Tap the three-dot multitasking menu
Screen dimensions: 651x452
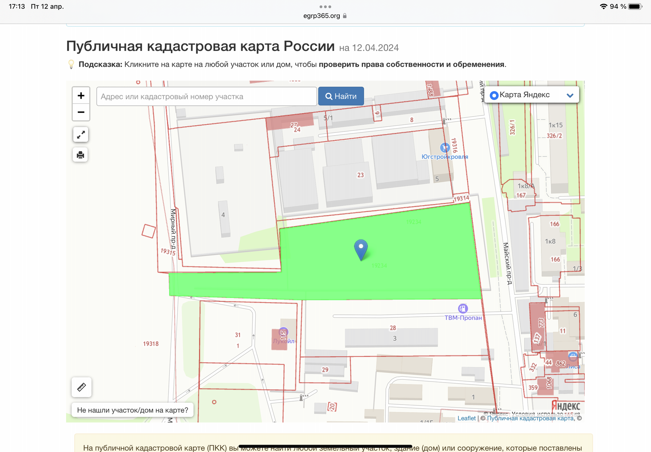325,7
